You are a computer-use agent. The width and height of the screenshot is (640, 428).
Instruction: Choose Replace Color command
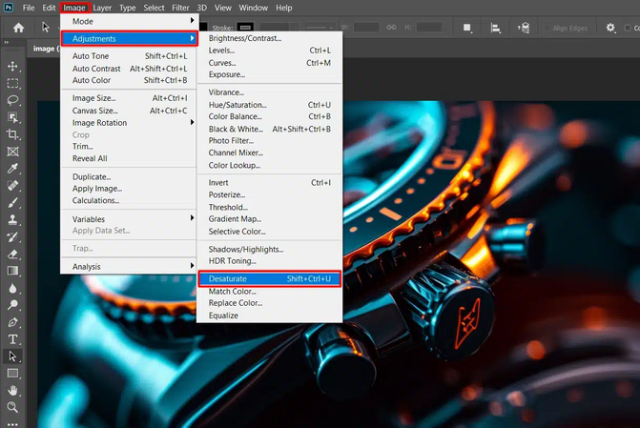[x=269, y=303]
